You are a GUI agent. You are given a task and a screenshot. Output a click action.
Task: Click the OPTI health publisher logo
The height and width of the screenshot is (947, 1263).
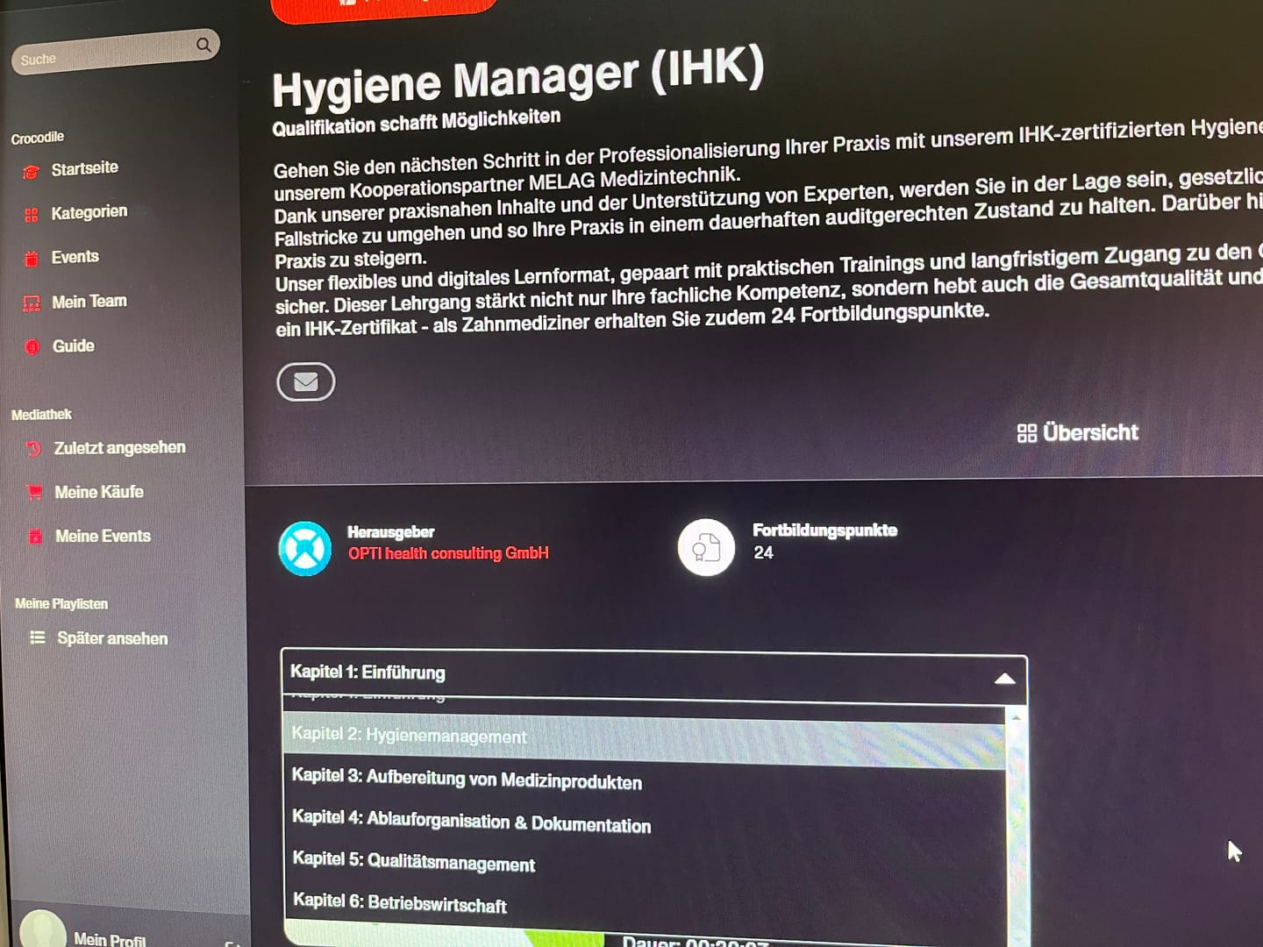(305, 549)
